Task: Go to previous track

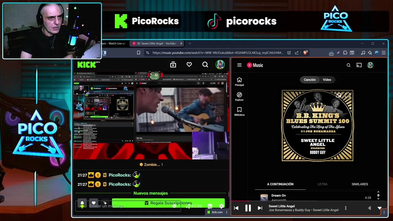Action: click(x=236, y=208)
